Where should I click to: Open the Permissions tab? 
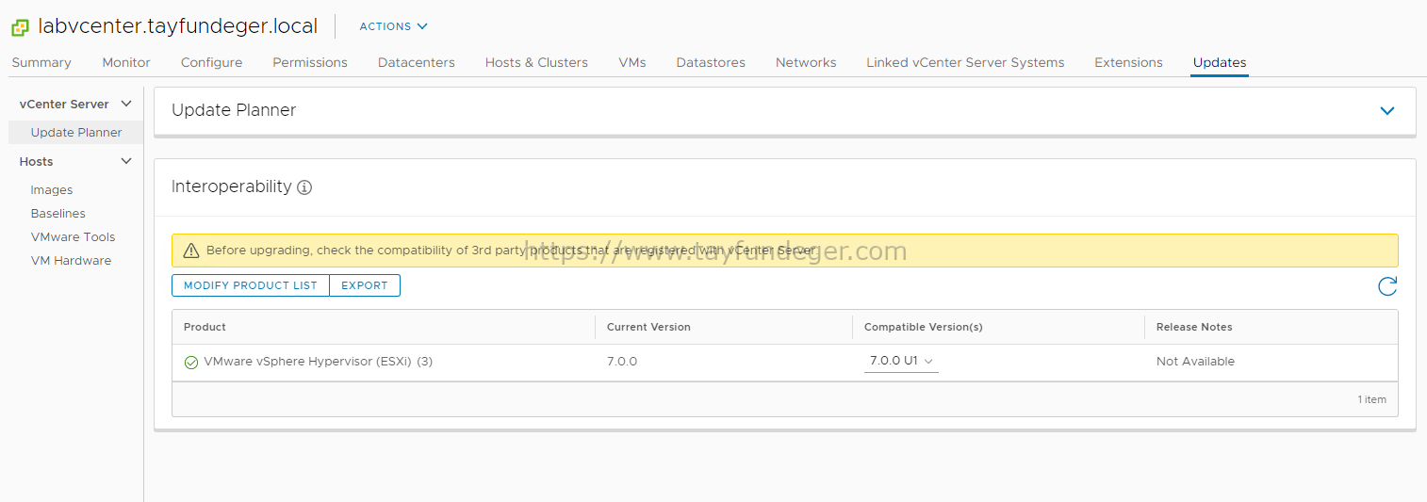[310, 62]
